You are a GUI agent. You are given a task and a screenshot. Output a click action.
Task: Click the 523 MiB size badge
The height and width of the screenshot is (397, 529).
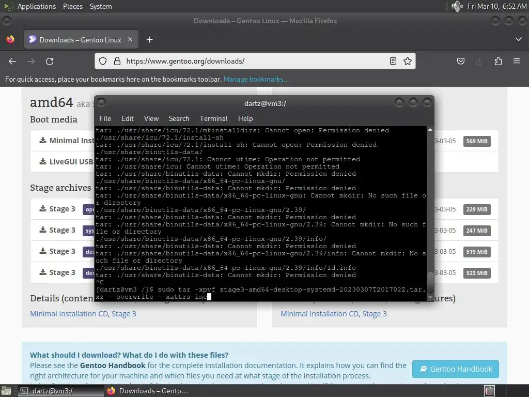click(x=477, y=273)
